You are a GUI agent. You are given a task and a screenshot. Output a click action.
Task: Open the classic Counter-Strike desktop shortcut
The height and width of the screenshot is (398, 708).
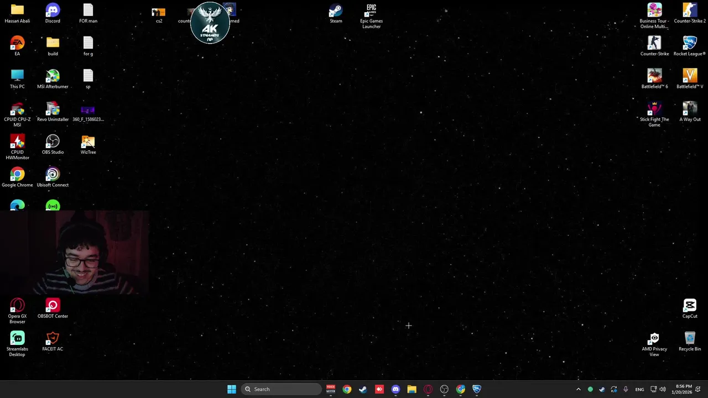pyautogui.click(x=654, y=46)
